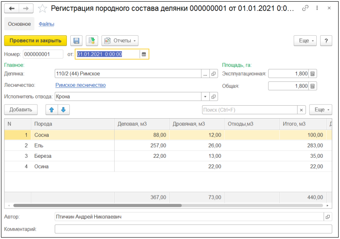Viewport: 340px width, 239px height.
Task: Navigate back with left arrow
Action: (12, 8)
